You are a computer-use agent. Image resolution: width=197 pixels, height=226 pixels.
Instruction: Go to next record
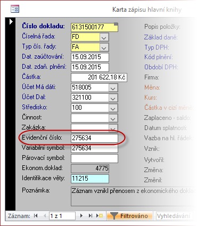[x=81, y=216]
